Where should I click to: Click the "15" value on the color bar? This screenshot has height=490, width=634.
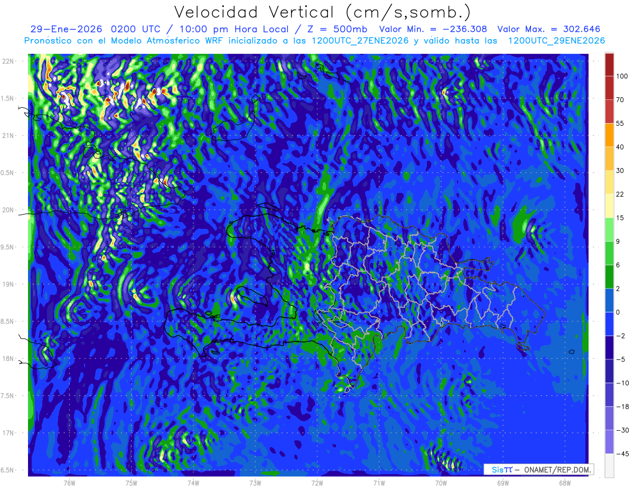pyautogui.click(x=621, y=218)
